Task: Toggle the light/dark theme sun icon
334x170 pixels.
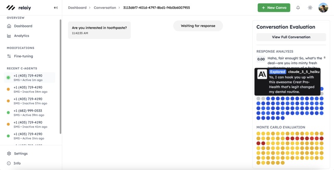Action: 310,7
